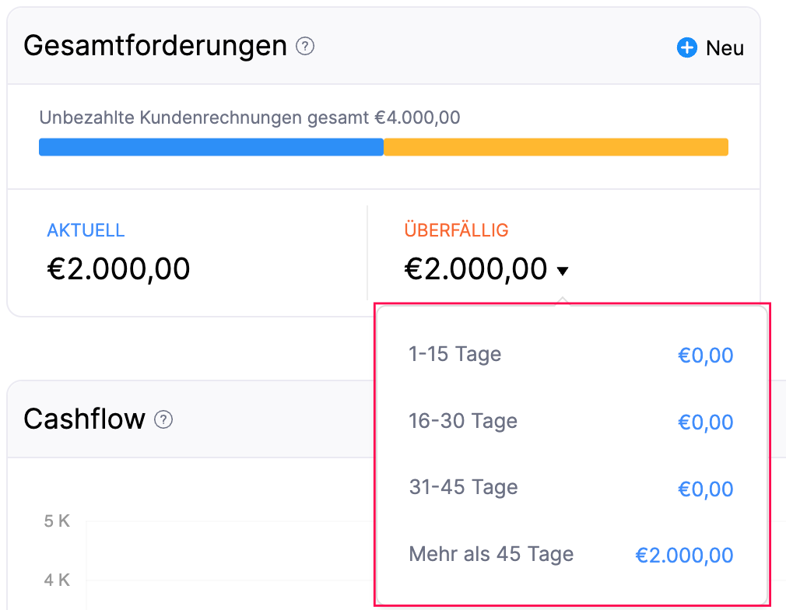Select the yellow overdue receivables bar segment
Screen dimensions: 786x610
click(x=556, y=147)
